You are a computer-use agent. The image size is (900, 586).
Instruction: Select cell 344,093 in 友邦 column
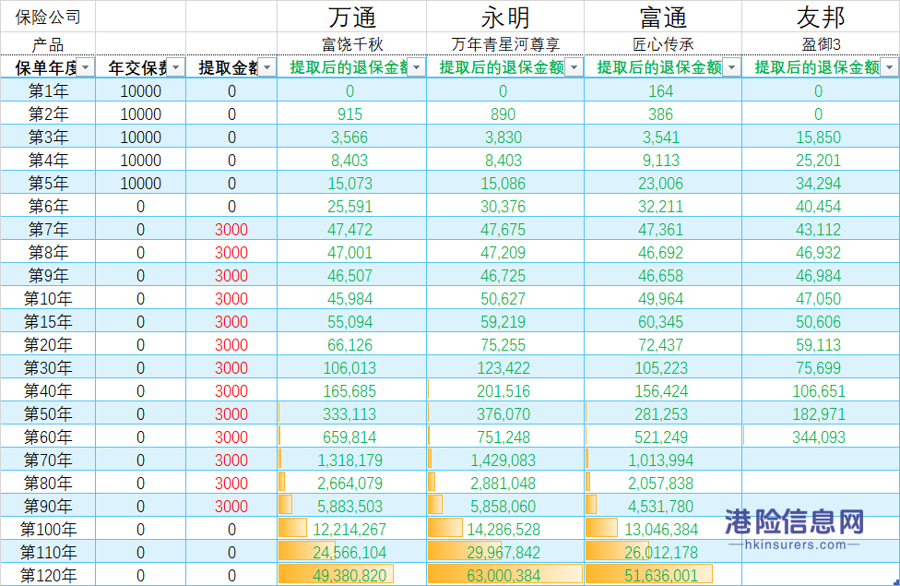820,437
